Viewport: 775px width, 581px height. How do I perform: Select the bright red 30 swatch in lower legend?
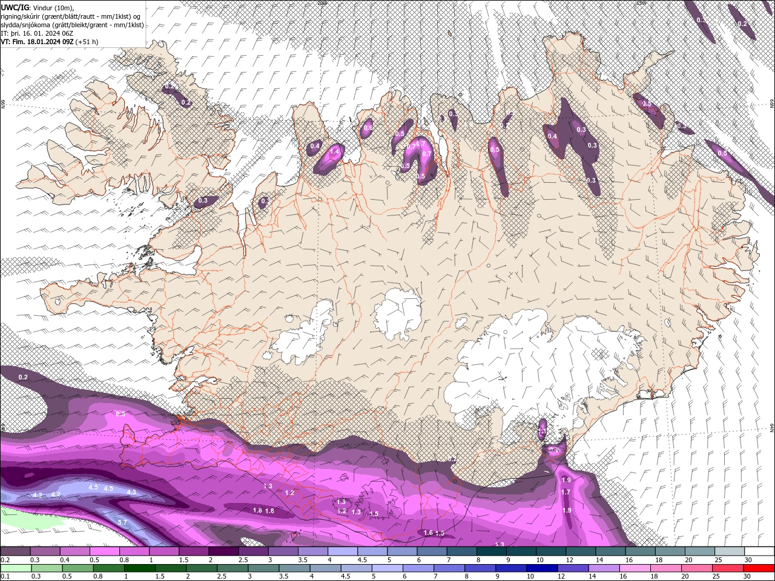(759, 568)
